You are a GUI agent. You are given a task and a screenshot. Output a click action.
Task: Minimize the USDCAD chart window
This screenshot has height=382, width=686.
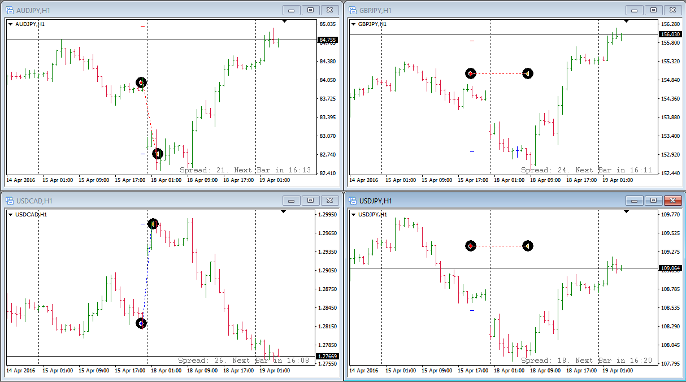[x=292, y=201]
